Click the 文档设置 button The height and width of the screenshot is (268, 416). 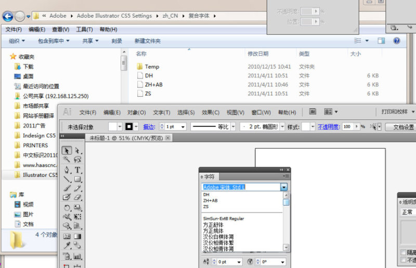click(402, 127)
